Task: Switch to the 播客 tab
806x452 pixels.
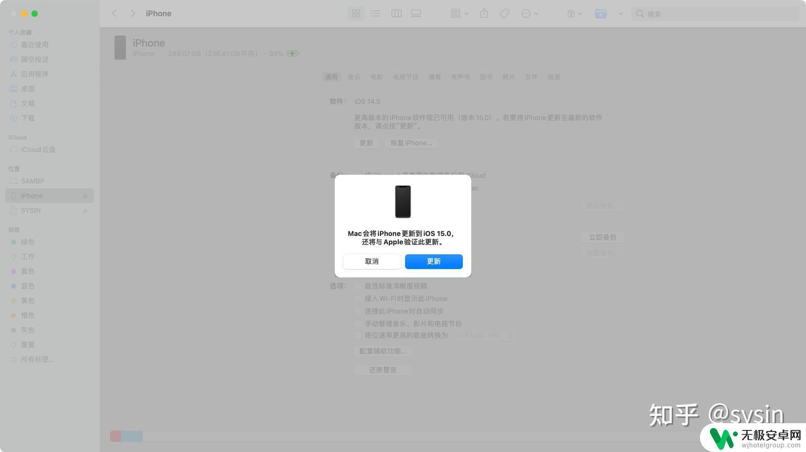Action: click(434, 77)
